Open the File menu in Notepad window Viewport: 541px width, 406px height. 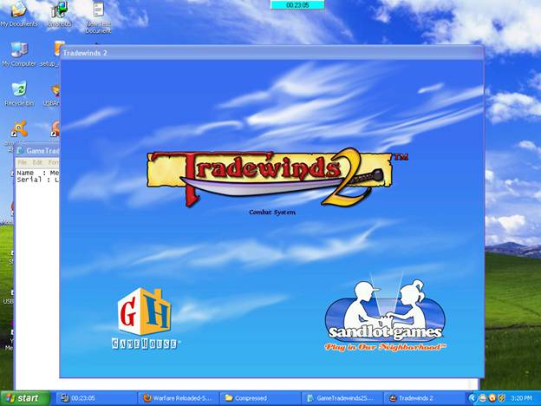(22, 162)
